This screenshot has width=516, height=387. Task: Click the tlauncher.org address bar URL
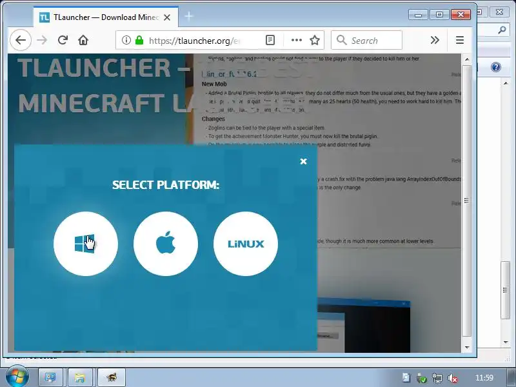pyautogui.click(x=194, y=41)
